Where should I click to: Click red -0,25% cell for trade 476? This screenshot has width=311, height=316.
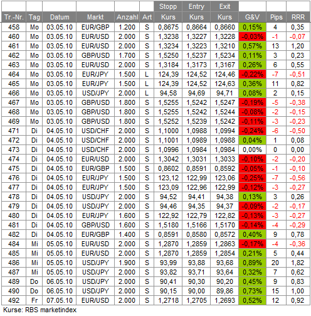pos(252,178)
